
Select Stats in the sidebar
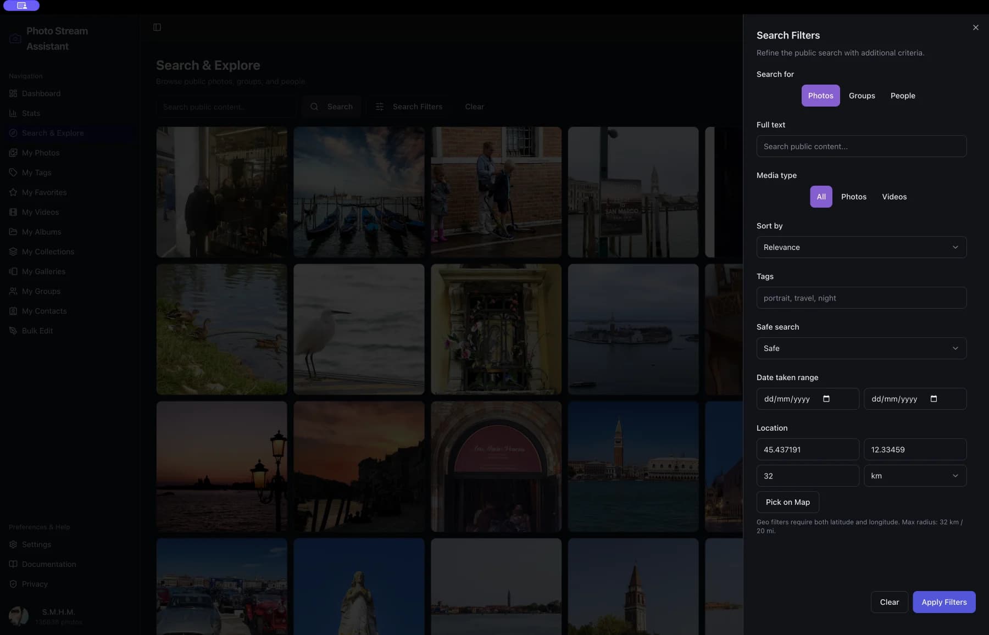click(x=31, y=113)
